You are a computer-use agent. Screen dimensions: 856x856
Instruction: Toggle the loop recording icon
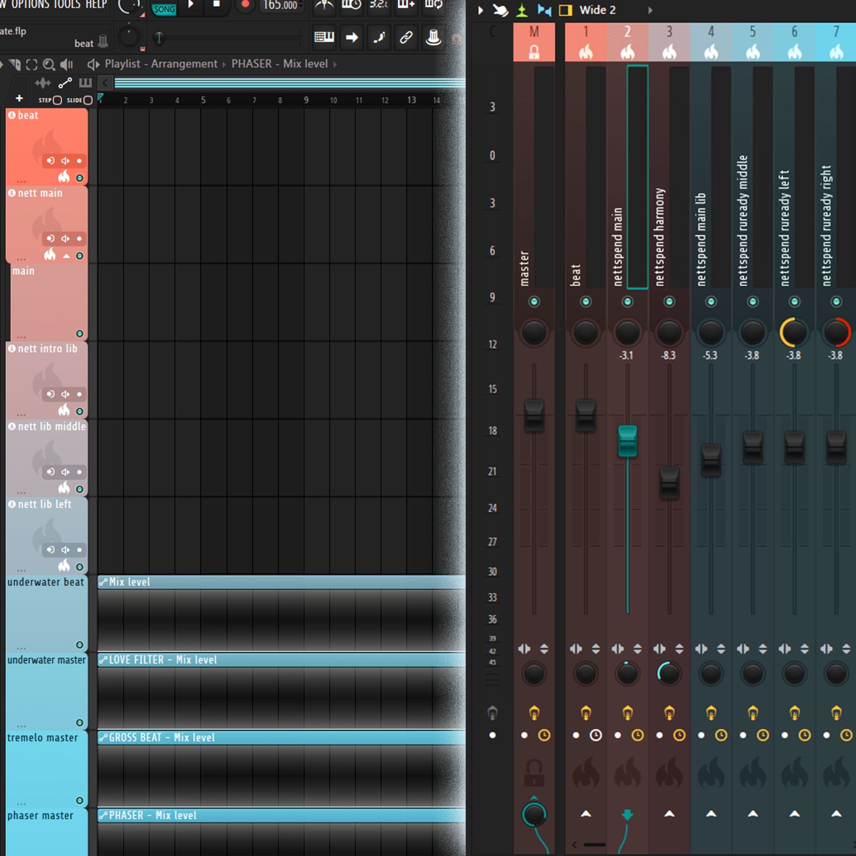point(434,5)
